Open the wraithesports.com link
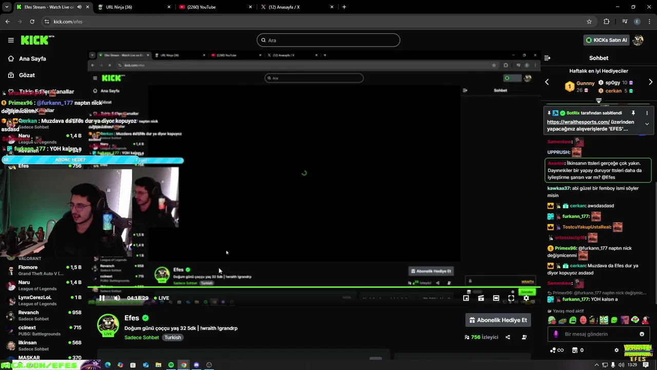657x370 pixels. click(578, 122)
